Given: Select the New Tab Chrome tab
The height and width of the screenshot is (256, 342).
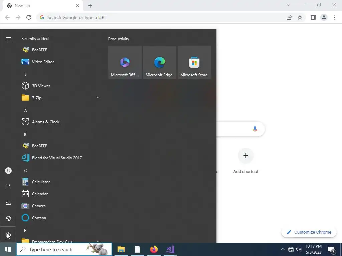Looking at the screenshot, I should (42, 6).
